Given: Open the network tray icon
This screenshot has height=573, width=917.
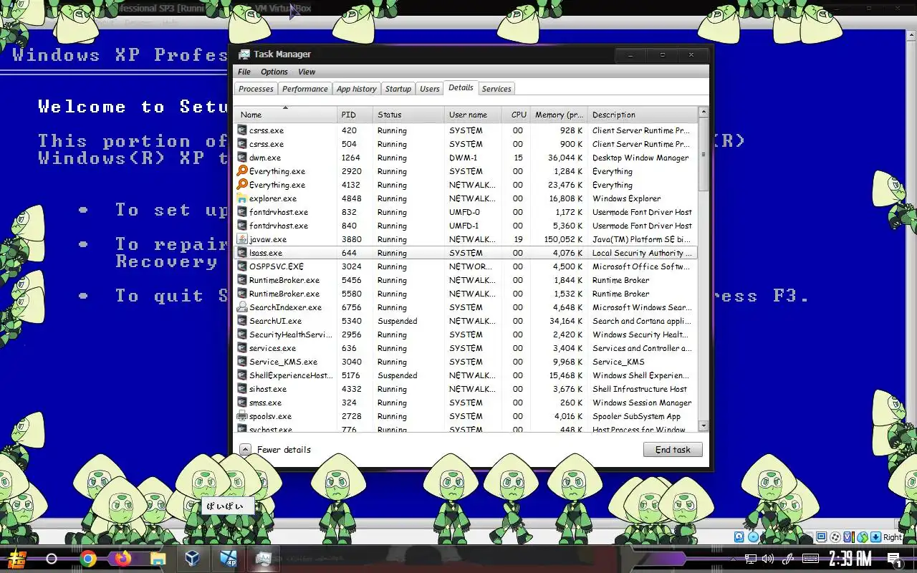Looking at the screenshot, I should pos(751,559).
